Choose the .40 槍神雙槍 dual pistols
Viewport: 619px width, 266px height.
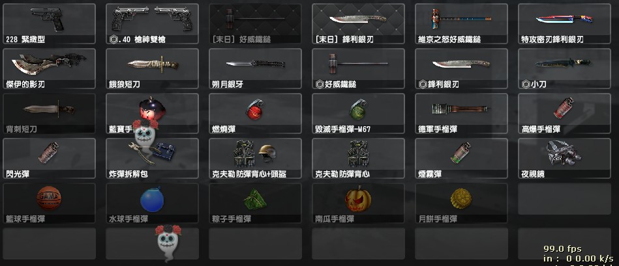tap(152, 23)
